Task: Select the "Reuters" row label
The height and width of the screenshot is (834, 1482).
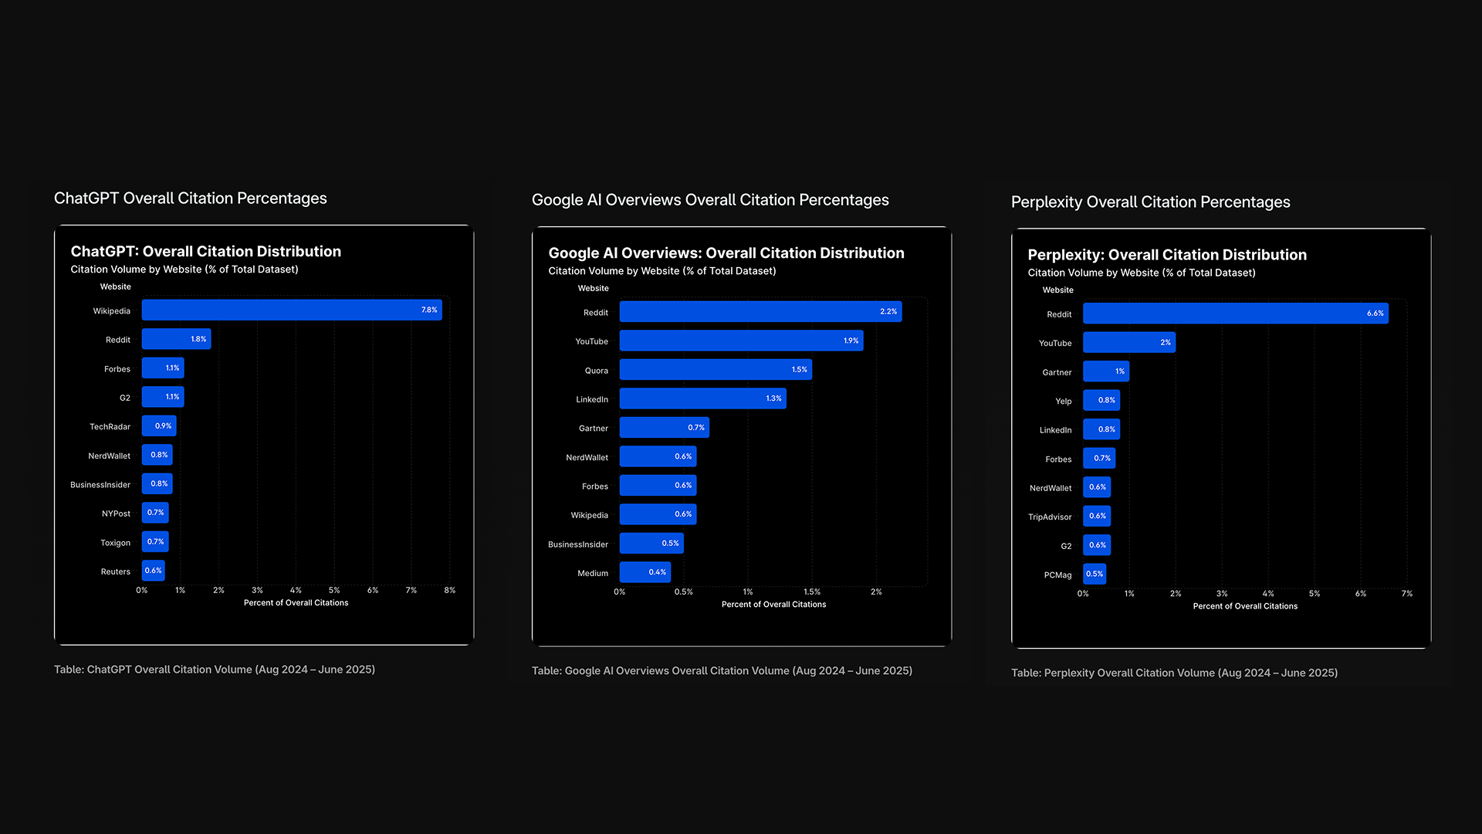Action: pyautogui.click(x=116, y=572)
